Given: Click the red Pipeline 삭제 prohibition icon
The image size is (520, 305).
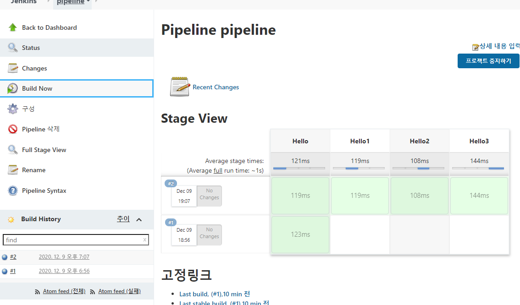Looking at the screenshot, I should tap(12, 129).
